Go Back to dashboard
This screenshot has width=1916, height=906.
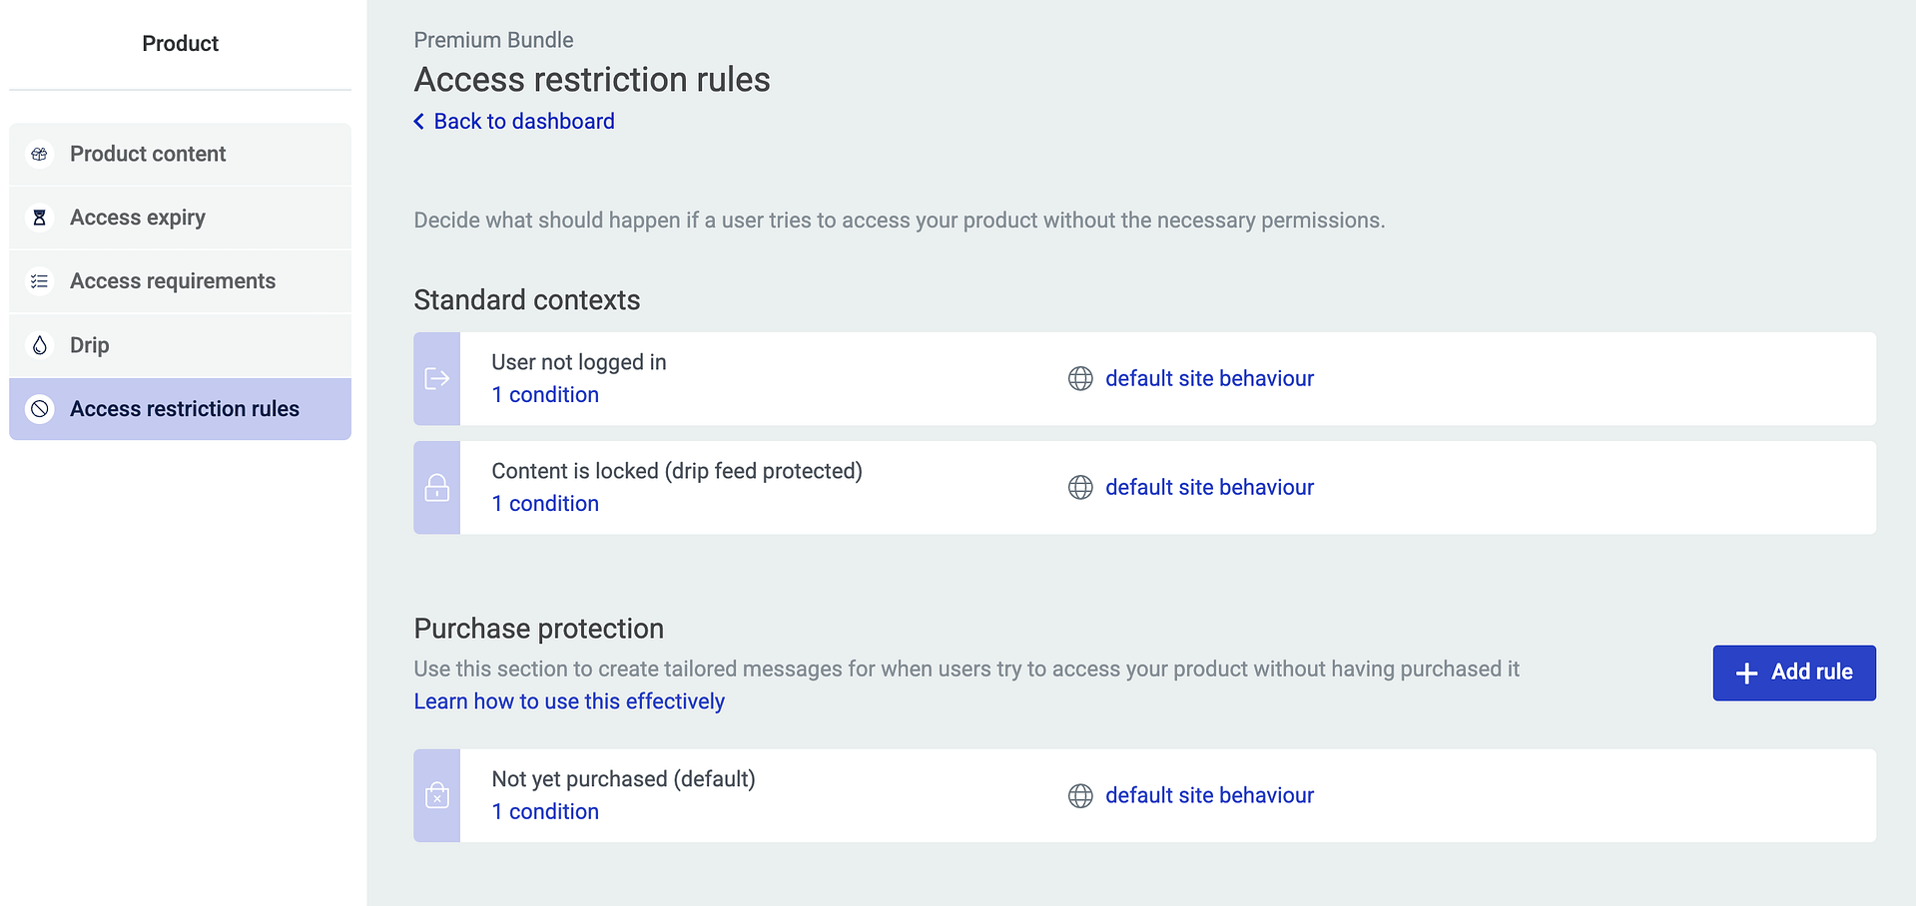[x=513, y=121]
